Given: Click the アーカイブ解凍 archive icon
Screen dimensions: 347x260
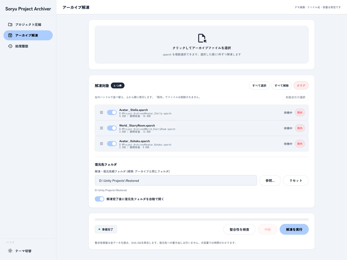Looking at the screenshot, I should 10,35.
